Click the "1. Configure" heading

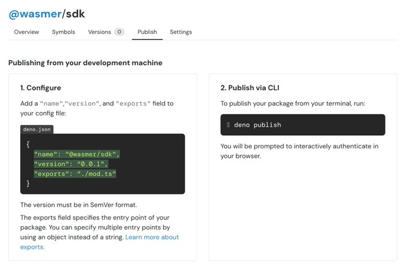tap(41, 88)
